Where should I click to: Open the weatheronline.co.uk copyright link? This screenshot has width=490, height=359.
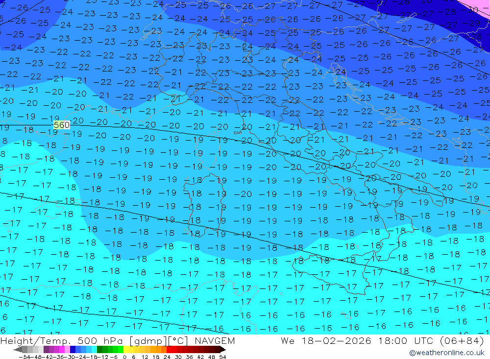click(x=446, y=353)
